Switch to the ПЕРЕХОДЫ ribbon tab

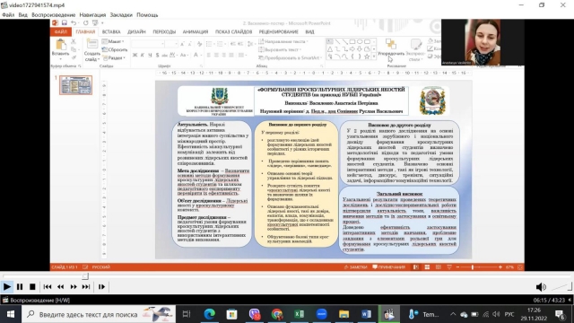pyautogui.click(x=164, y=32)
